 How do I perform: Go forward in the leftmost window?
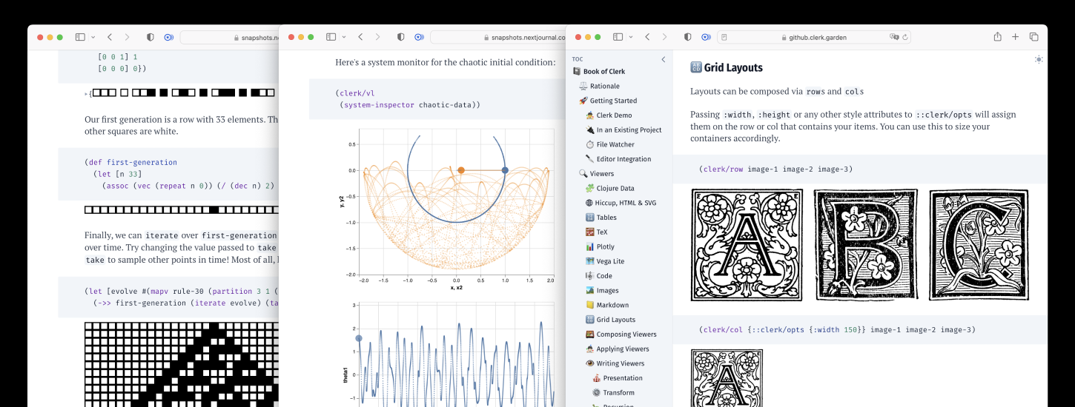coord(127,37)
